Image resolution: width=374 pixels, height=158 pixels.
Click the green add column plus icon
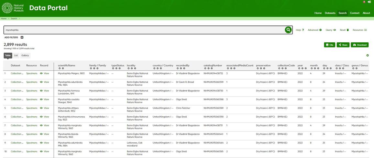pos(368,56)
